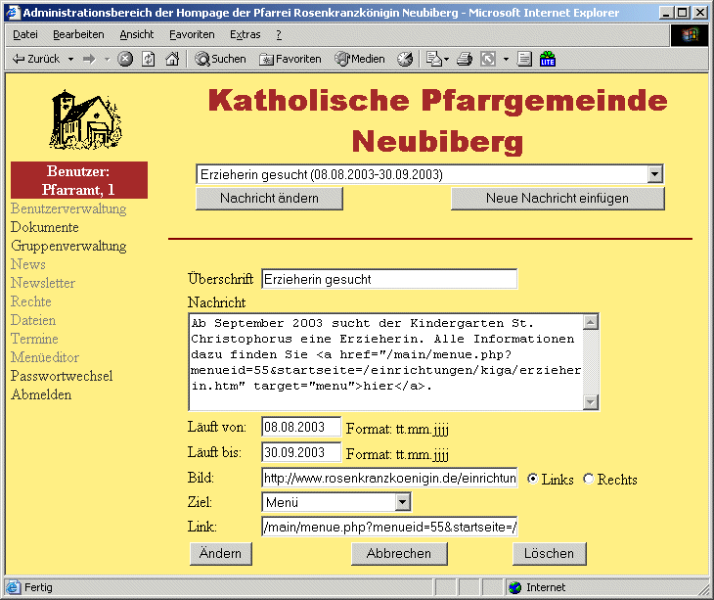The height and width of the screenshot is (600, 714).
Task: Click the LITE toolbar icon
Action: click(x=548, y=59)
